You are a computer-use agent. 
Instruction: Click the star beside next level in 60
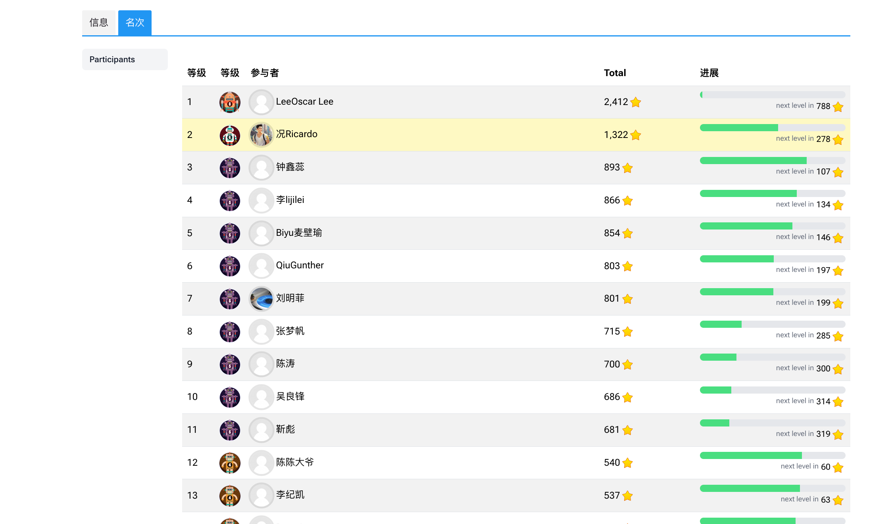point(838,468)
